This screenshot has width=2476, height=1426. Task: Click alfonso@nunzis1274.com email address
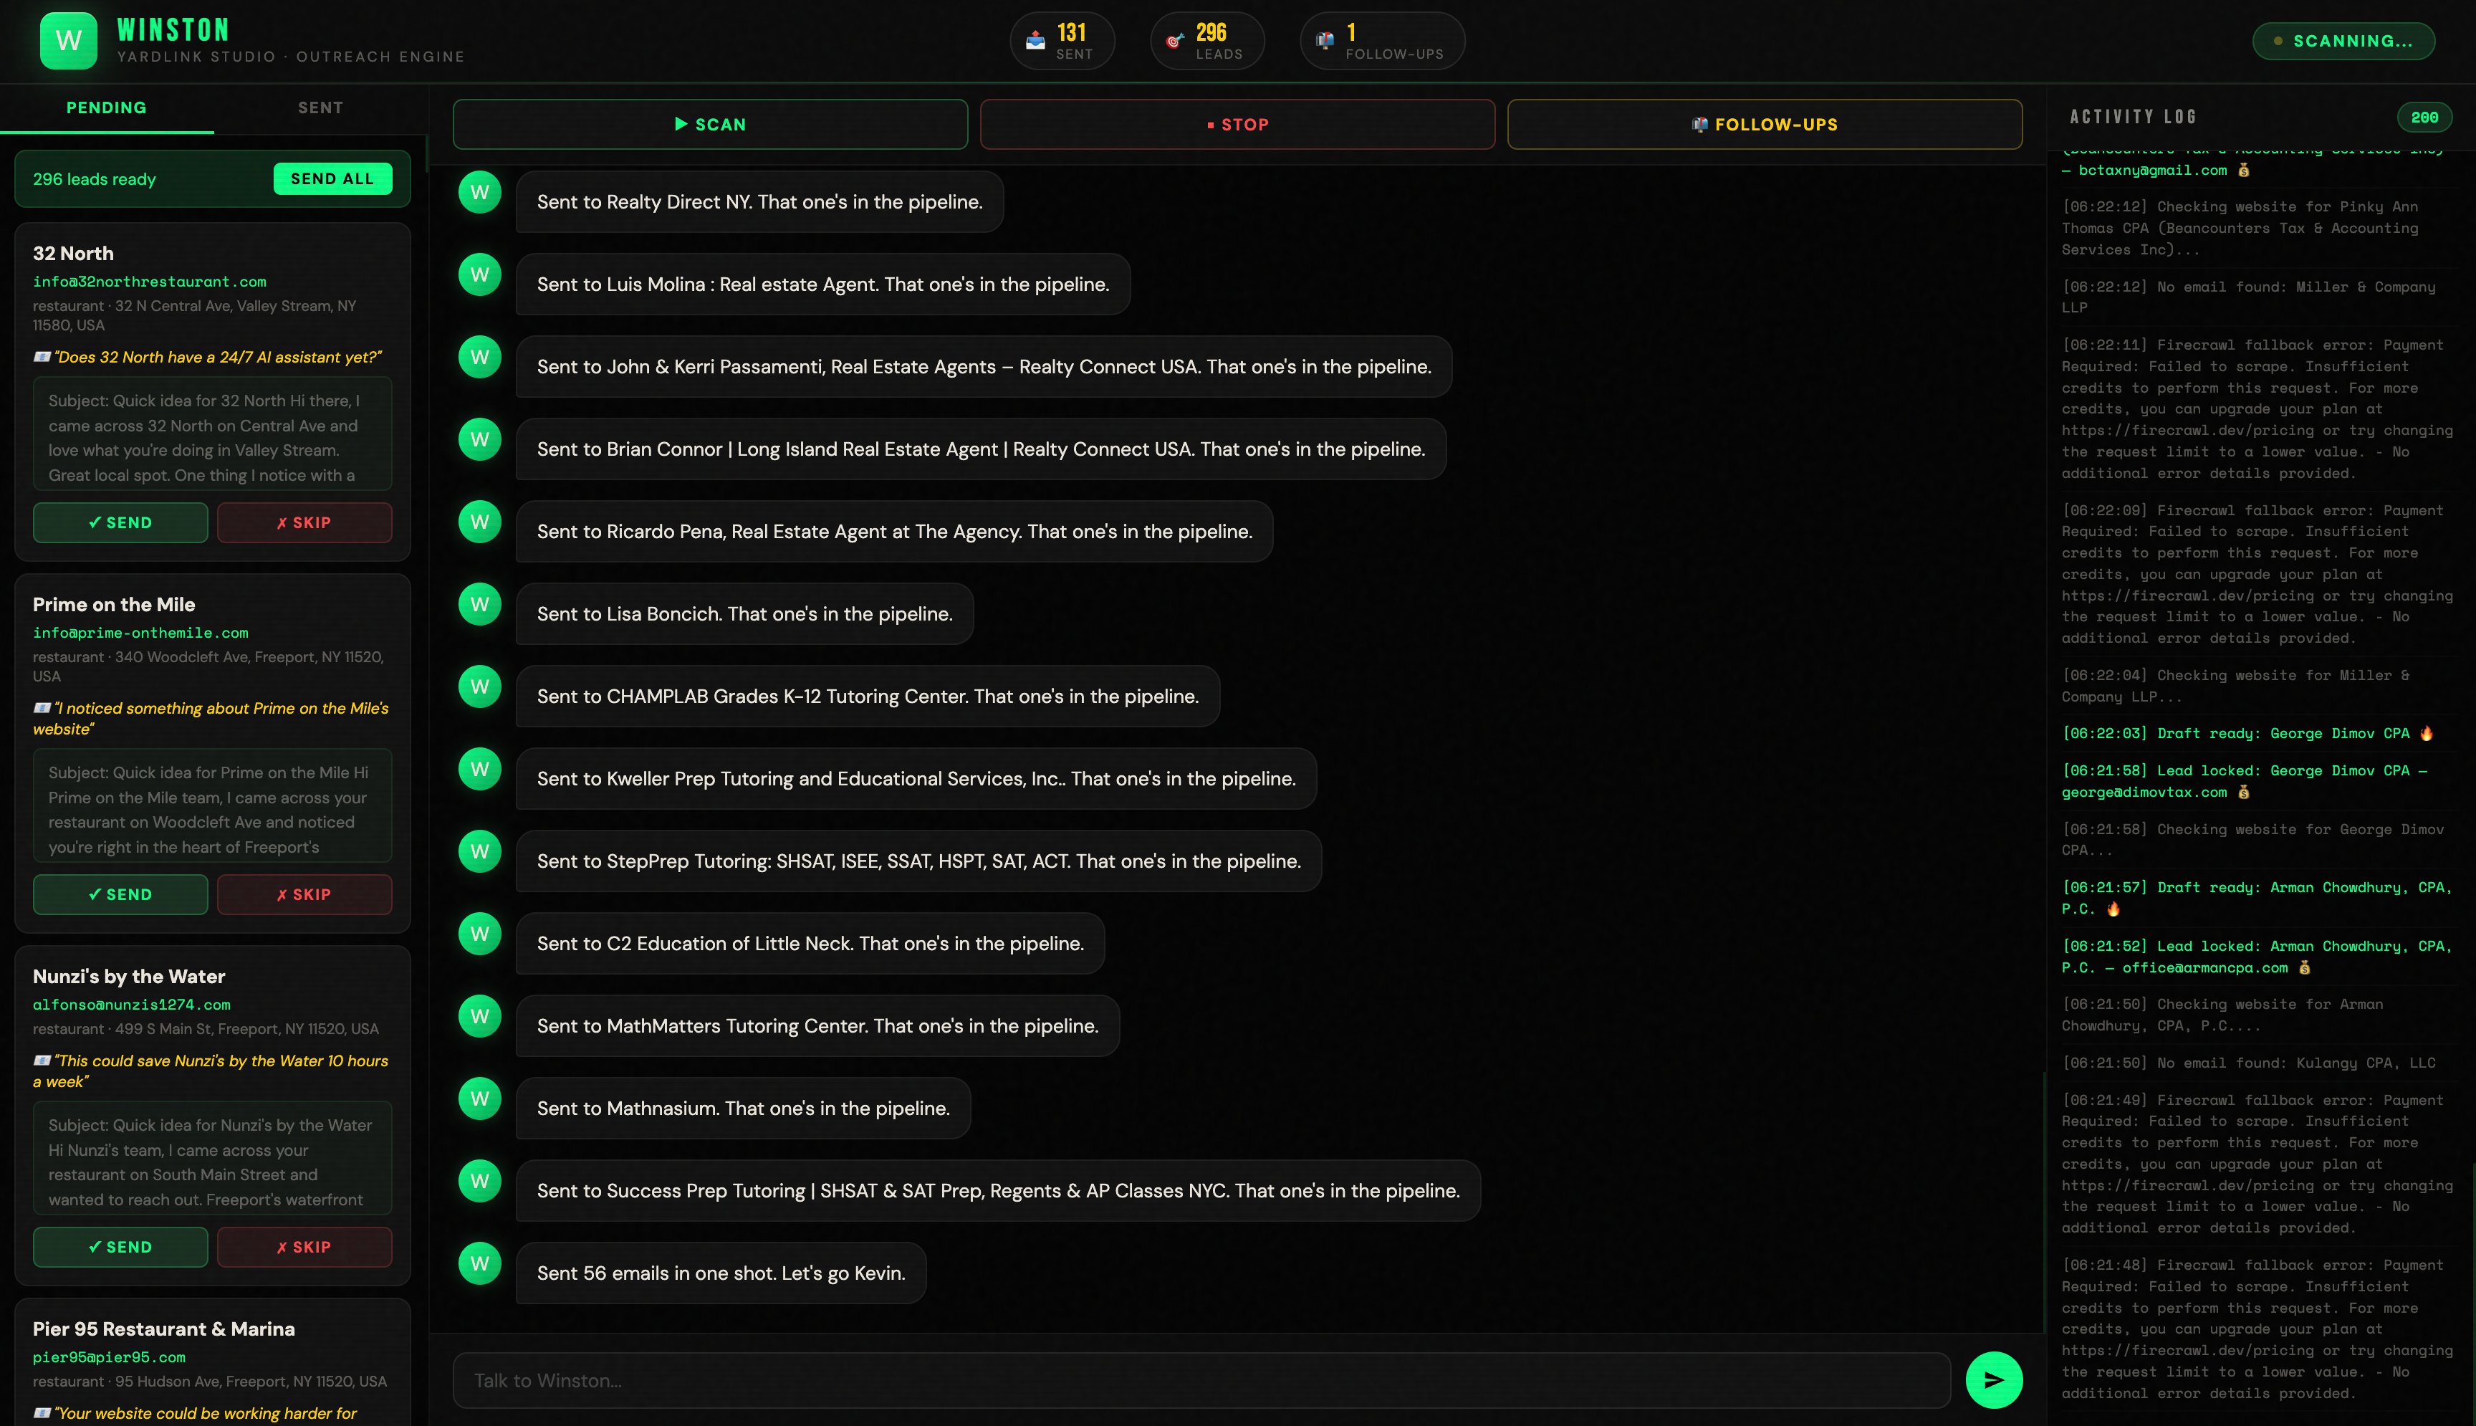pos(132,1005)
